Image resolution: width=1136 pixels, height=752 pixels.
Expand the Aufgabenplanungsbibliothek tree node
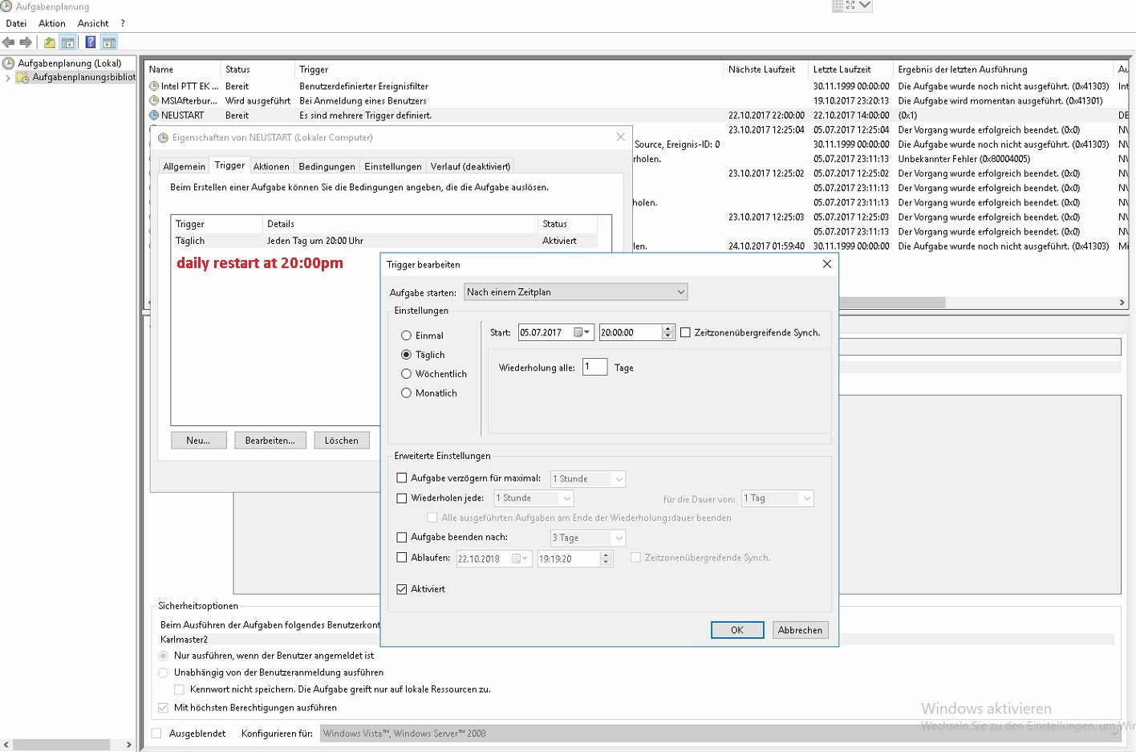(x=8, y=78)
